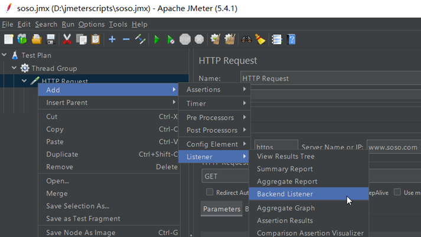Choose Aggregate Report listener

point(309,182)
